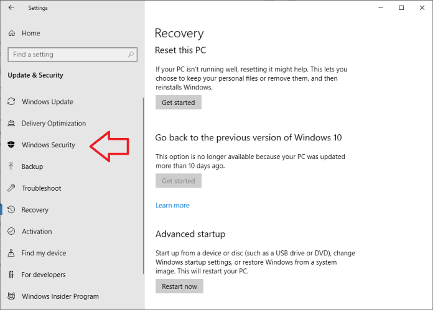Click the Activation checkmark circle icon
433x310 pixels.
point(11,231)
